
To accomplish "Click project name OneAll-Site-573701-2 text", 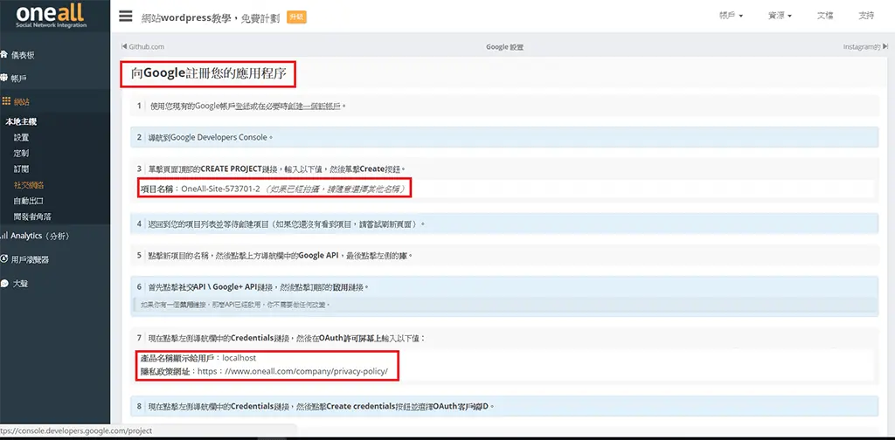I will click(x=220, y=189).
